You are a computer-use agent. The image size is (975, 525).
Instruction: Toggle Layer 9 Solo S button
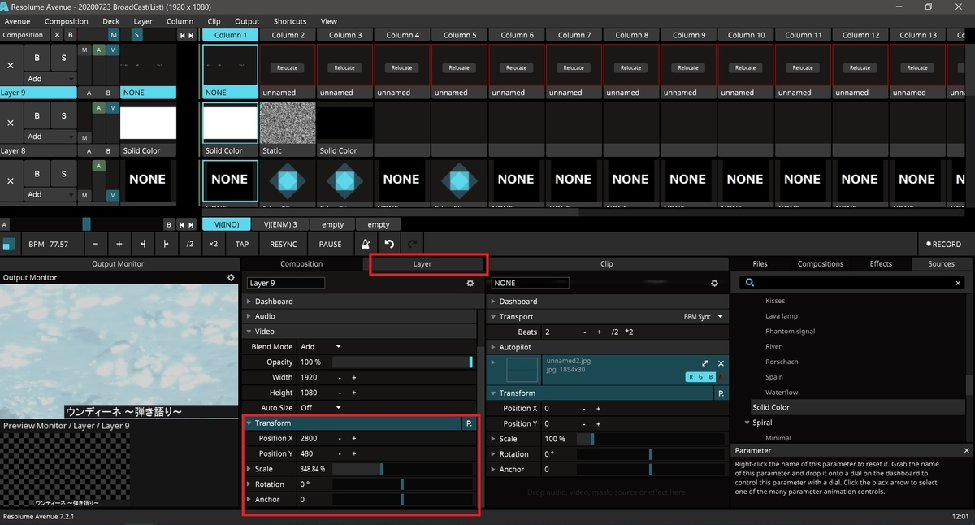coord(63,59)
